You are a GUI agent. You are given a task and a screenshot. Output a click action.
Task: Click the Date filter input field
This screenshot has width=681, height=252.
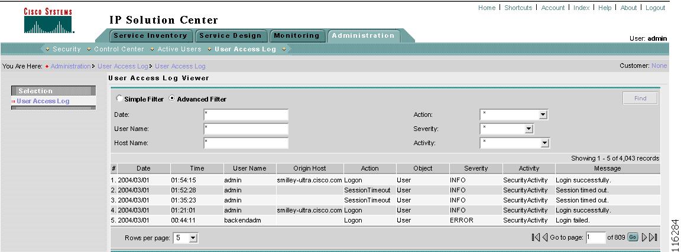(246, 115)
